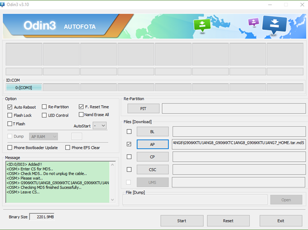This screenshot has height=230, width=308.
Task: Toggle F. Reset Time checkbox
Action: point(81,107)
